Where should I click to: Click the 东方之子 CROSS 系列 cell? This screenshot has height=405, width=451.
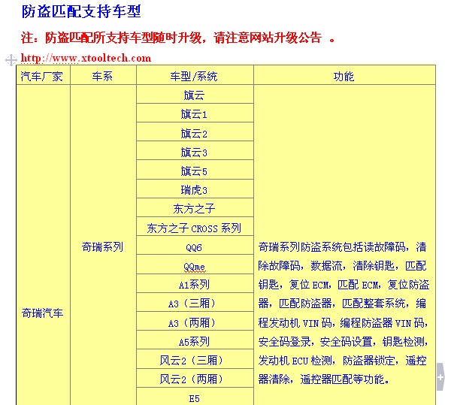[194, 228]
